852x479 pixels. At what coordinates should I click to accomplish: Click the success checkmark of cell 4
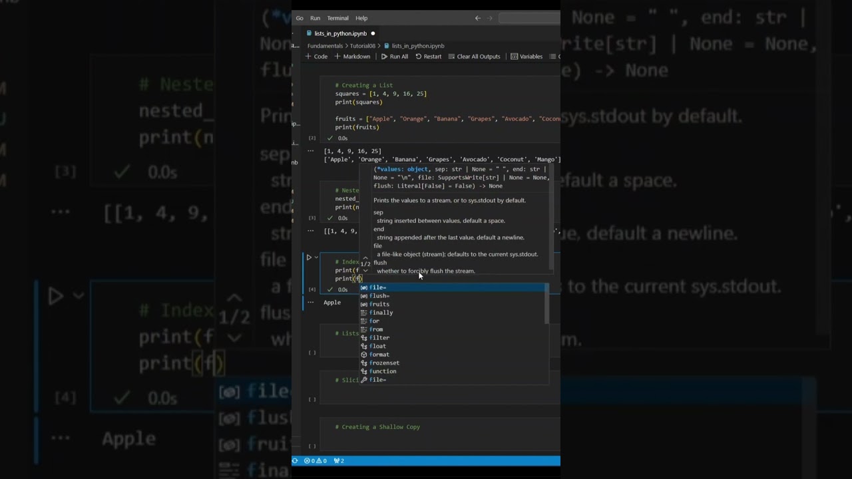point(329,289)
